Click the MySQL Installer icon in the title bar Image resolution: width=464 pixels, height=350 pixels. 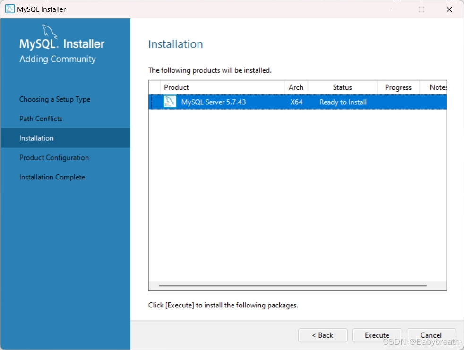pos(9,9)
